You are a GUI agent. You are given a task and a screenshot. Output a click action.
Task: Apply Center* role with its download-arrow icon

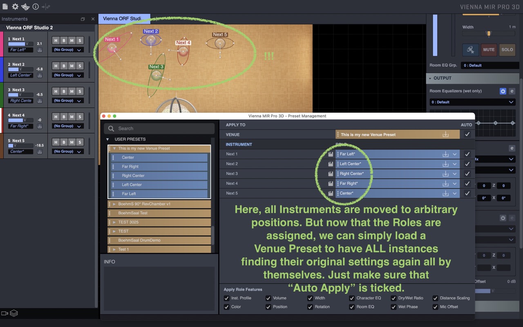tap(445, 193)
